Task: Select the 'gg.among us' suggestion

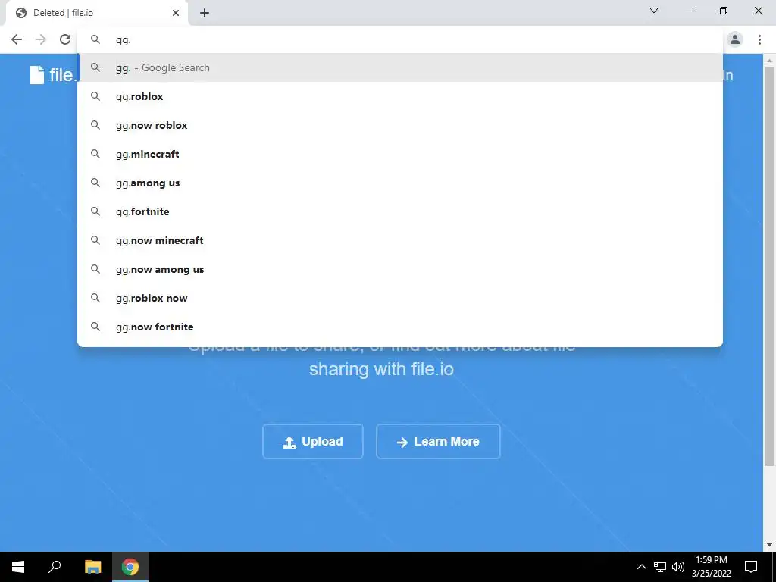Action: point(400,183)
